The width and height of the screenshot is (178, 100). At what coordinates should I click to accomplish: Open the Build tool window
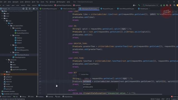58,97
